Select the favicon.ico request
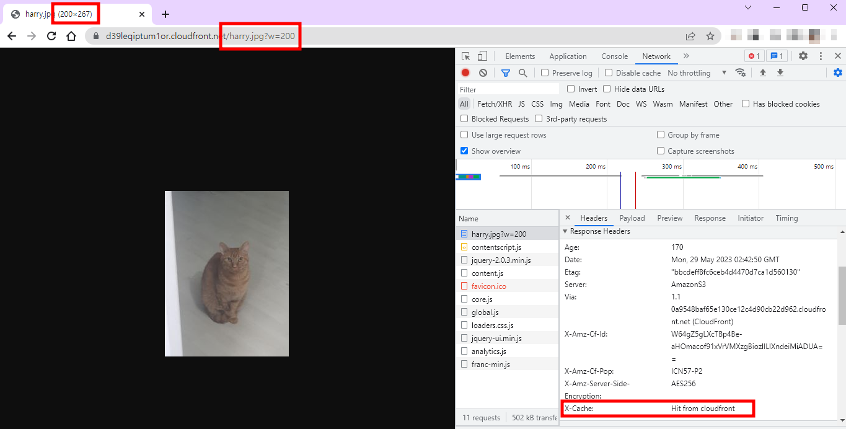846x429 pixels. click(x=508, y=286)
